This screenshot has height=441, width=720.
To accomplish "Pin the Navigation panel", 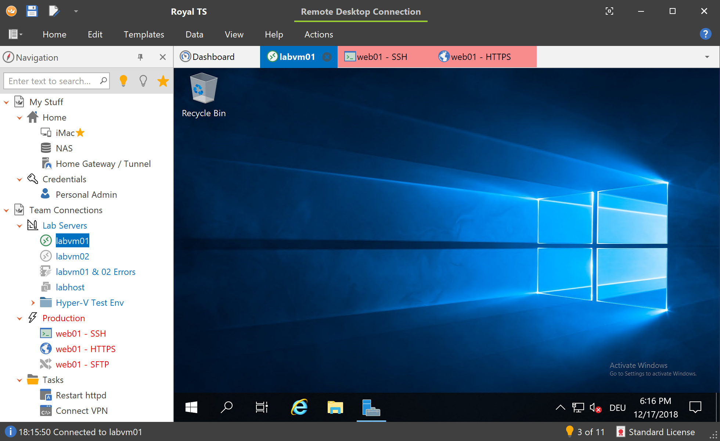I will (x=140, y=57).
